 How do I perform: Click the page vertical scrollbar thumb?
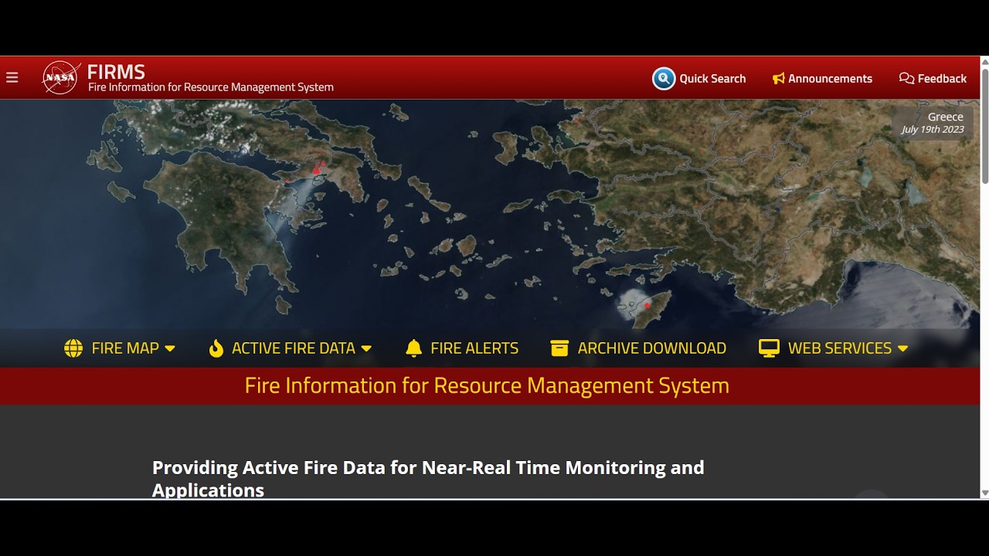(x=984, y=126)
